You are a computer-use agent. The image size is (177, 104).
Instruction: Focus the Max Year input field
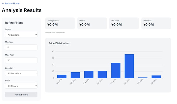pyautogui.click(x=21, y=60)
